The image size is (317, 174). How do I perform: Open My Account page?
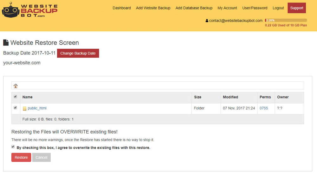point(227,8)
